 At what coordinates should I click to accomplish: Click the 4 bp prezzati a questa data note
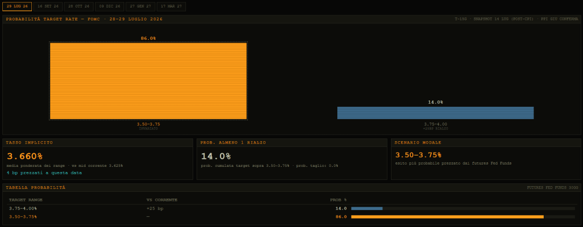[44, 173]
